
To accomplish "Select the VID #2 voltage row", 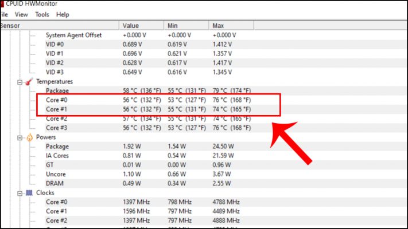I will (x=56, y=63).
